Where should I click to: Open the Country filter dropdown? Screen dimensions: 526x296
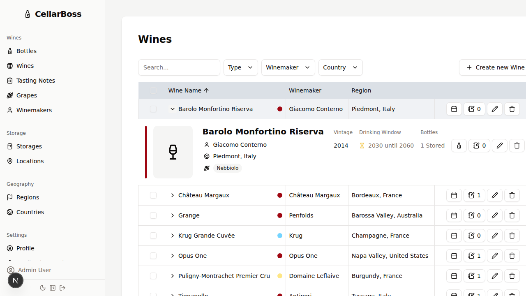(340, 67)
